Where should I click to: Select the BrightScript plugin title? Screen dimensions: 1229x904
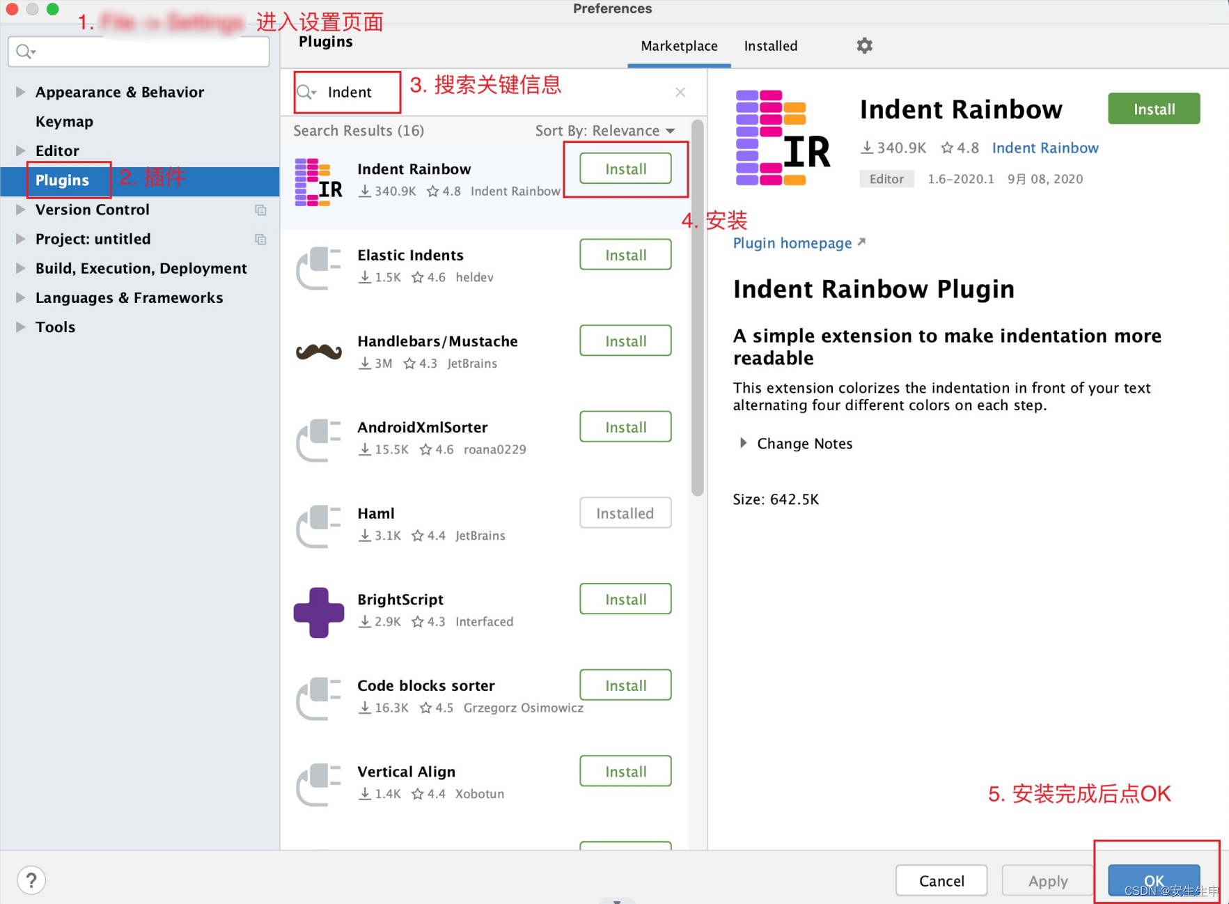[x=400, y=600]
